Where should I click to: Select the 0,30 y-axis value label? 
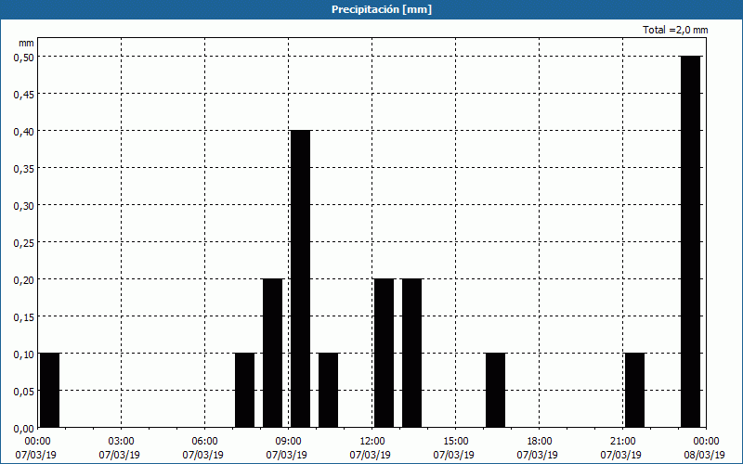(x=24, y=205)
